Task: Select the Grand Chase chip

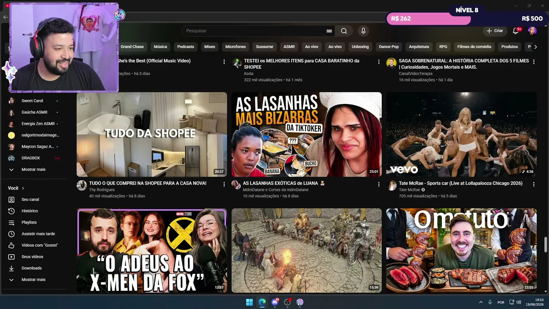Action: click(132, 47)
